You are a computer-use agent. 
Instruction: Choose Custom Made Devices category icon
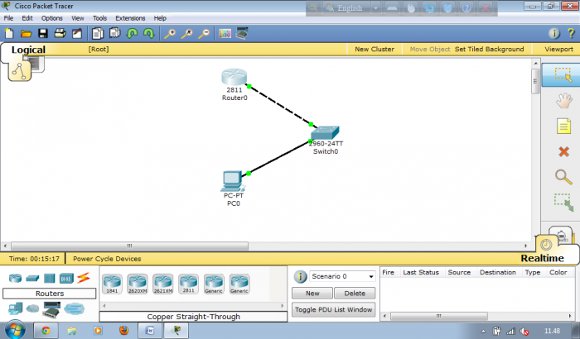[x=51, y=309]
